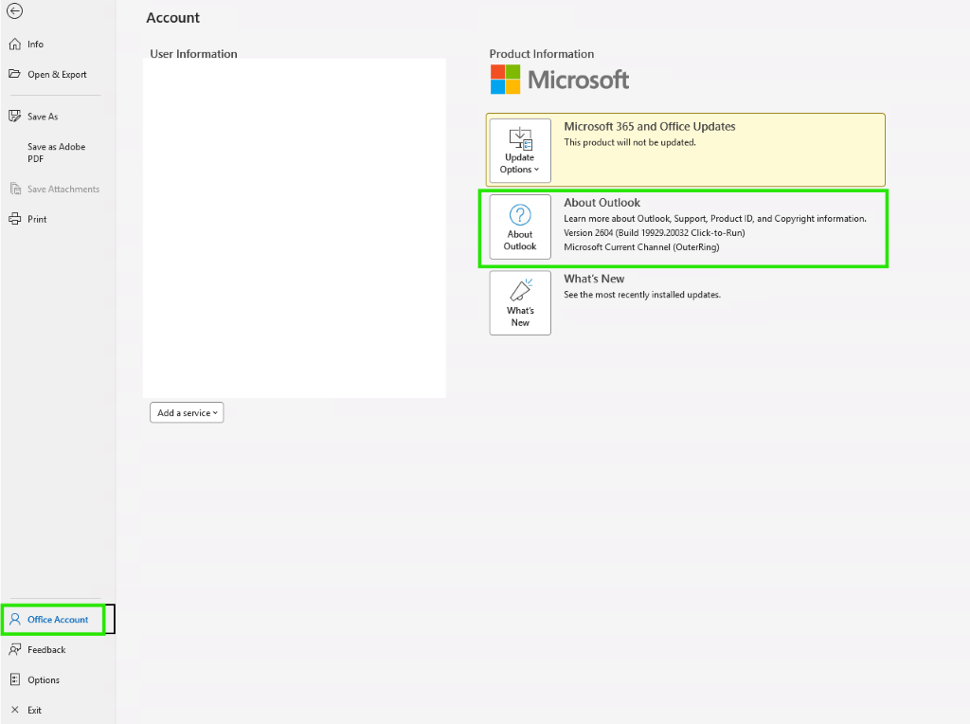Expand the Update Options dropdown
The height and width of the screenshot is (724, 970).
pyautogui.click(x=520, y=151)
